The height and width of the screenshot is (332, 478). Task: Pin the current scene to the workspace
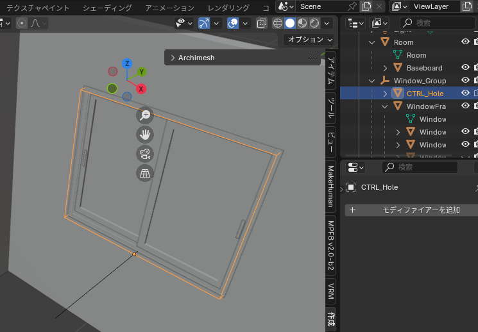pos(352,6)
